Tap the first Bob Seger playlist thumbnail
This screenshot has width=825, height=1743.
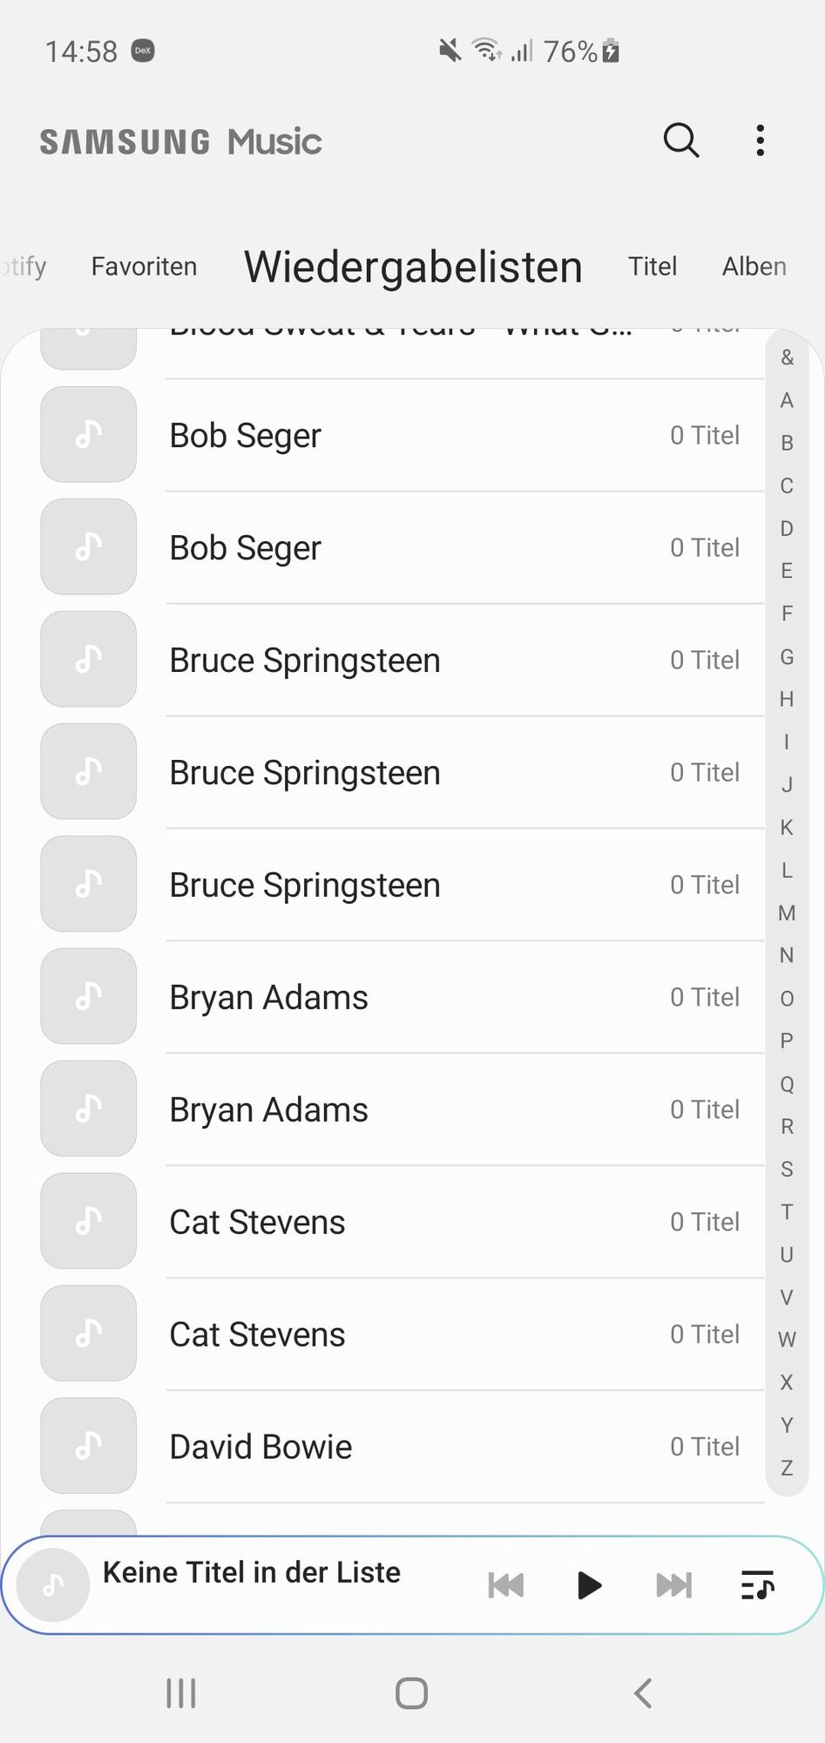coord(88,434)
